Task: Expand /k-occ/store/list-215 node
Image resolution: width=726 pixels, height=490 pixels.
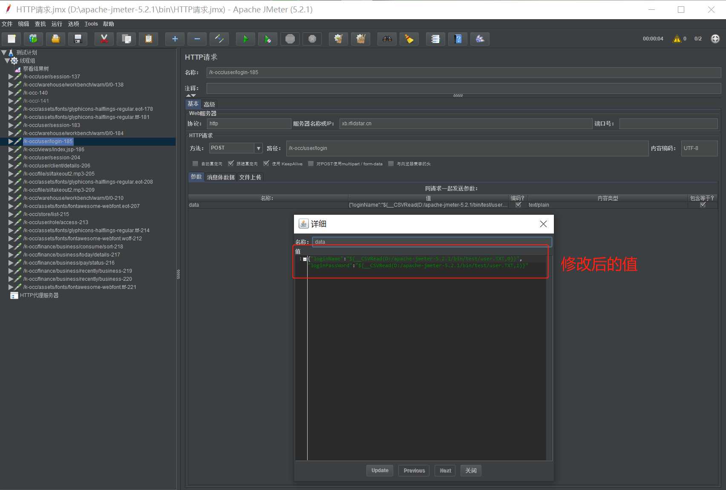Action: 11,214
